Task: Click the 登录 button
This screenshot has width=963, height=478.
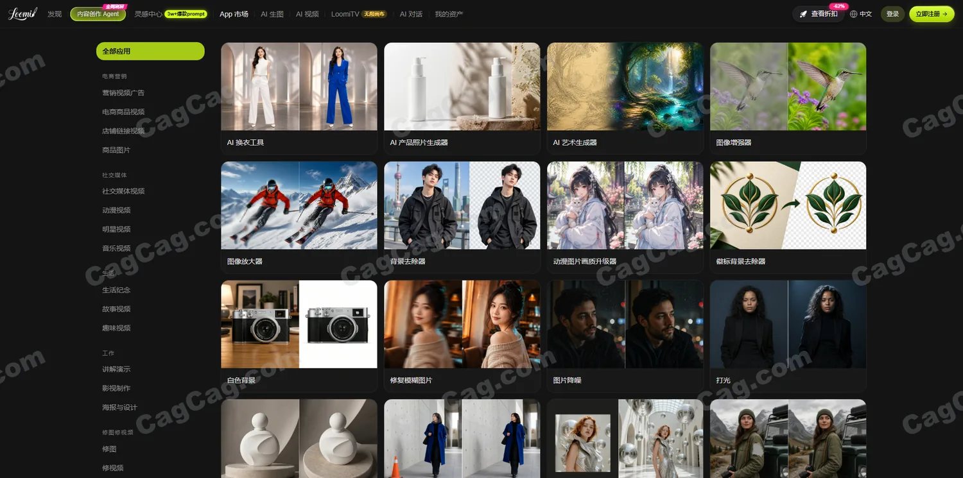Action: 892,14
